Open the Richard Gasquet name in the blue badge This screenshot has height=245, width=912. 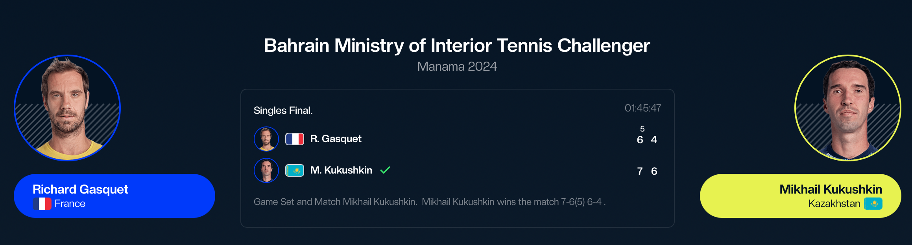(80, 189)
